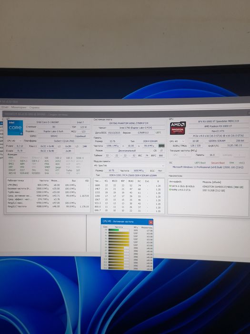Click the TPM status label

pyautogui.click(x=231, y=163)
